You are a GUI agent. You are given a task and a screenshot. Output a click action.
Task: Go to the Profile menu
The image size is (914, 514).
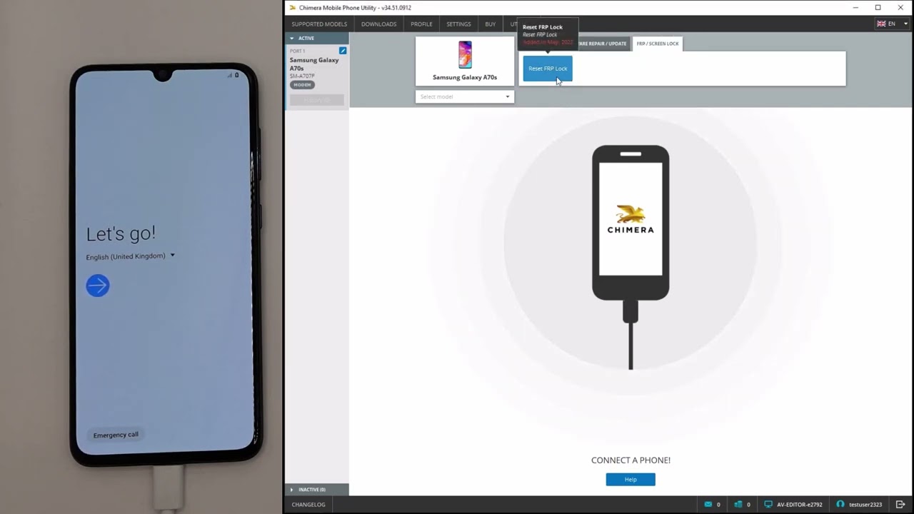point(421,24)
